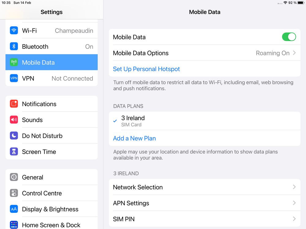This screenshot has height=229, width=306.
Task: Open Display & Brightness settings
Action: (x=50, y=209)
